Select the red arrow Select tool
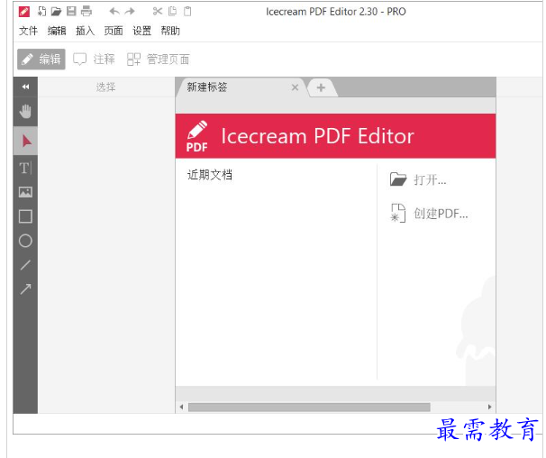546x458 pixels. pos(26,142)
